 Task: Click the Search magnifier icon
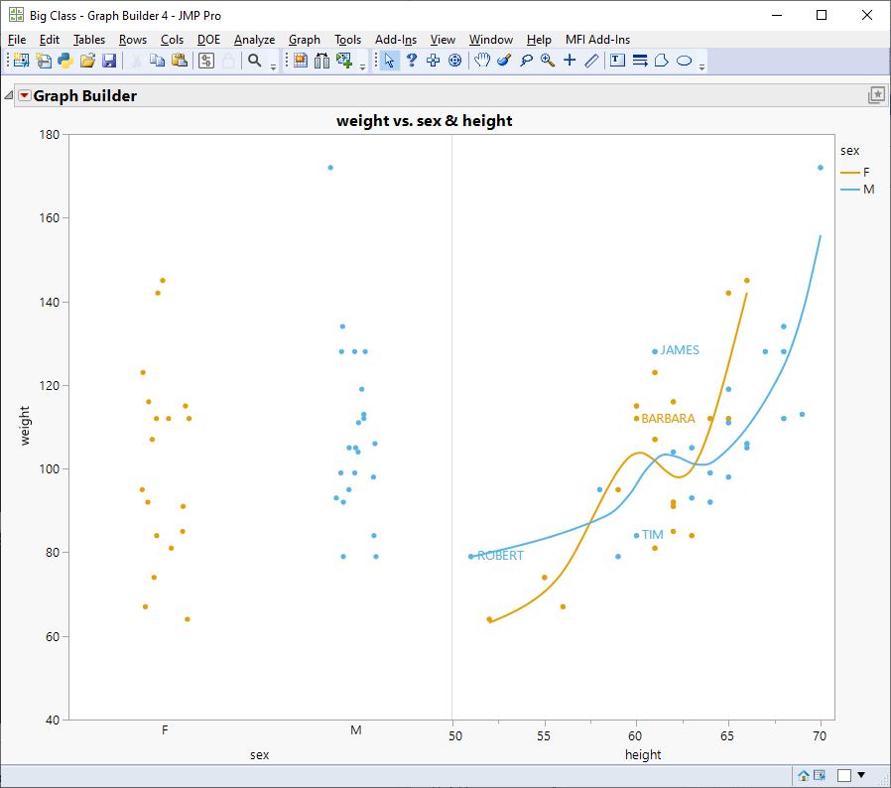[x=255, y=61]
